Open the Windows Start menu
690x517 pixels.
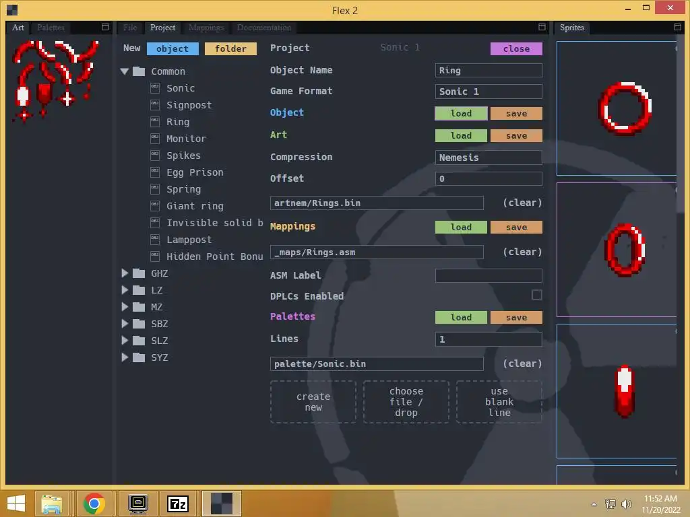16,504
